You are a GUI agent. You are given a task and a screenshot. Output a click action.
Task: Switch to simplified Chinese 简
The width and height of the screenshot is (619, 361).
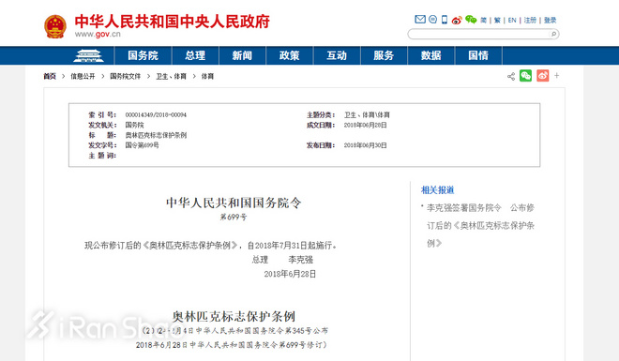coord(484,20)
